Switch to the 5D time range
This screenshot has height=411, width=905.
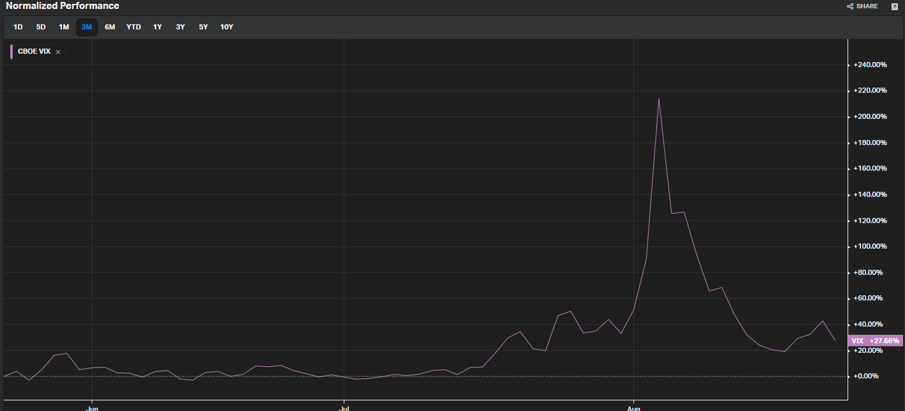point(41,27)
